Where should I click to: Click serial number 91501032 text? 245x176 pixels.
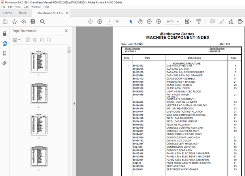pyautogui.click(x=215, y=52)
